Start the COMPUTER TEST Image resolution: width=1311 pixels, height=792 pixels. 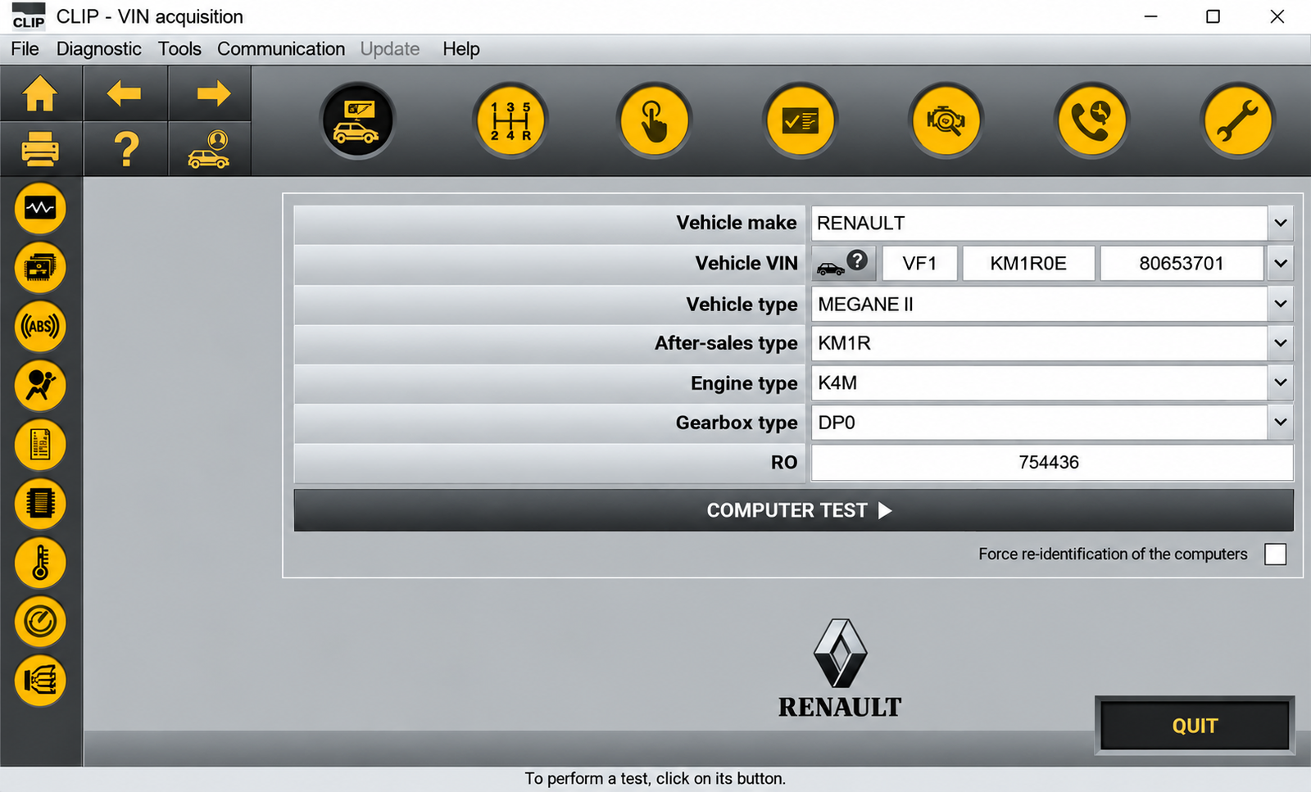793,510
